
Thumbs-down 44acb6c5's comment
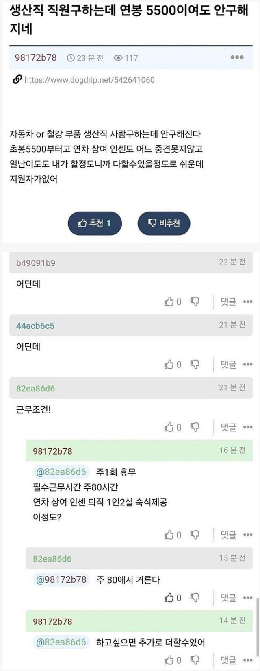[x=195, y=364]
